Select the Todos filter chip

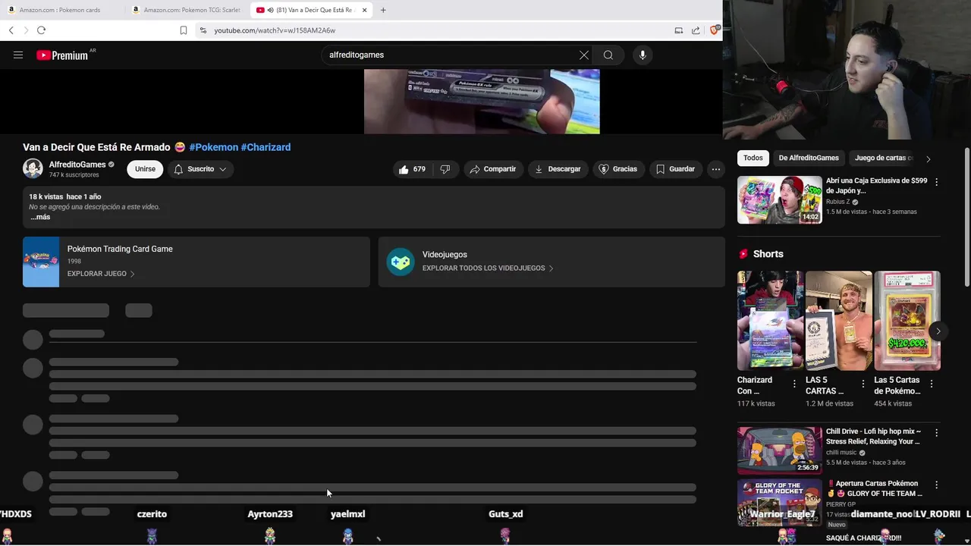[x=753, y=158]
